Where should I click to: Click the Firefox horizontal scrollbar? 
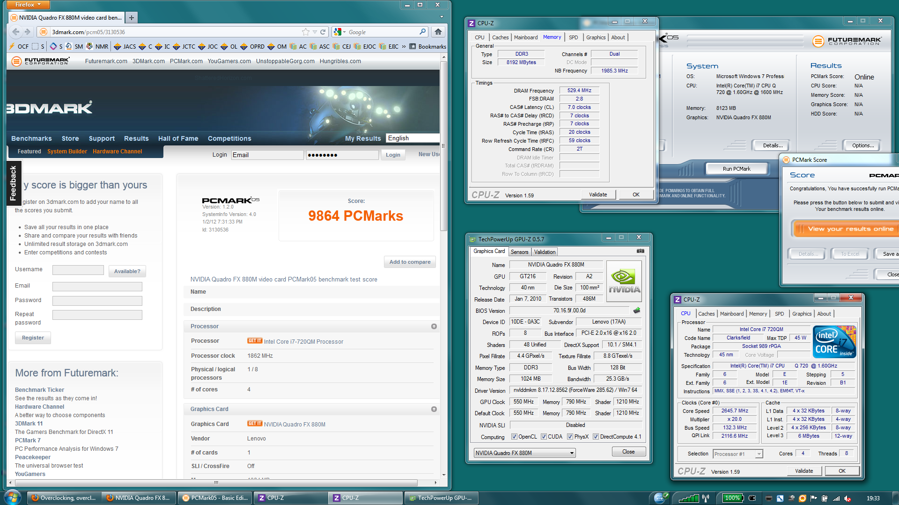pyautogui.click(x=215, y=482)
